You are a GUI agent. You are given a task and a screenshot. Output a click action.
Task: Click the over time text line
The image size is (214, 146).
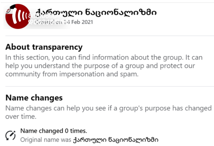point(21,117)
